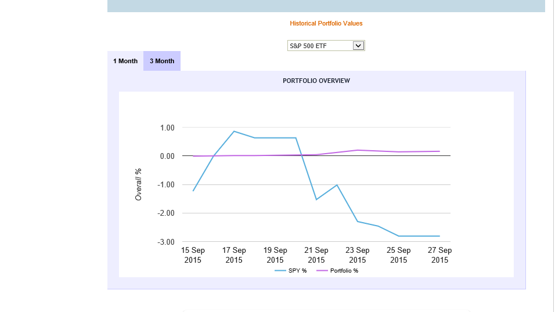Switch to the 3 Month tab

click(162, 61)
